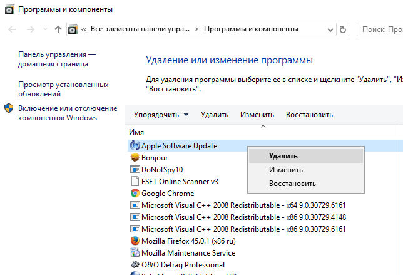Choose 'Восстановить' in the context menu
The height and width of the screenshot is (275, 403).
point(306,184)
